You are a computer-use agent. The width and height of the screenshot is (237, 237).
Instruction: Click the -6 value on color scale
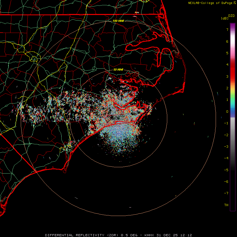(226, 182)
